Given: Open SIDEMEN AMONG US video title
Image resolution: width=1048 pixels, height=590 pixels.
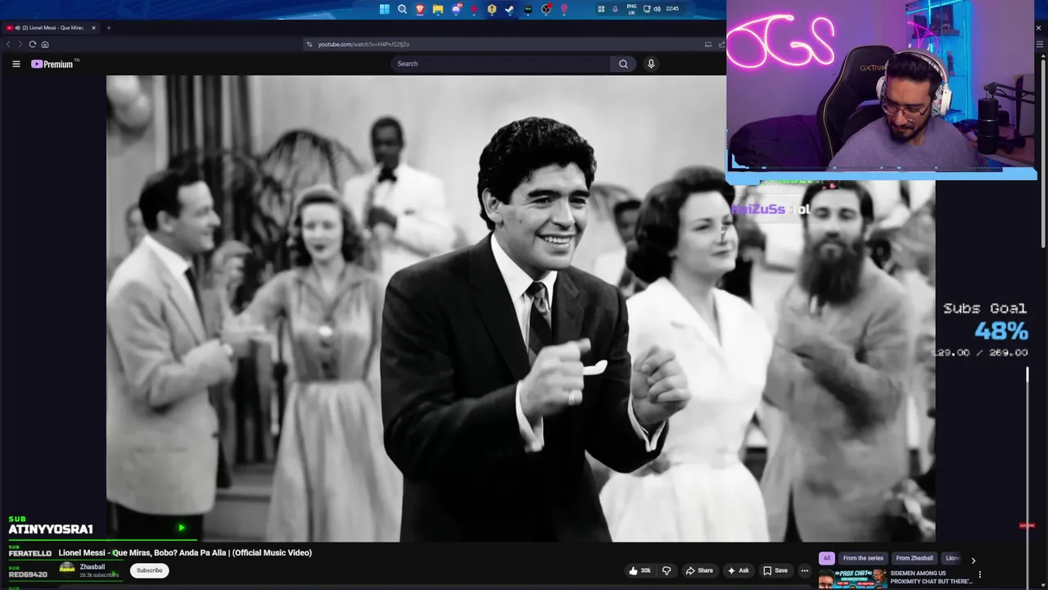Looking at the screenshot, I should pos(930,577).
